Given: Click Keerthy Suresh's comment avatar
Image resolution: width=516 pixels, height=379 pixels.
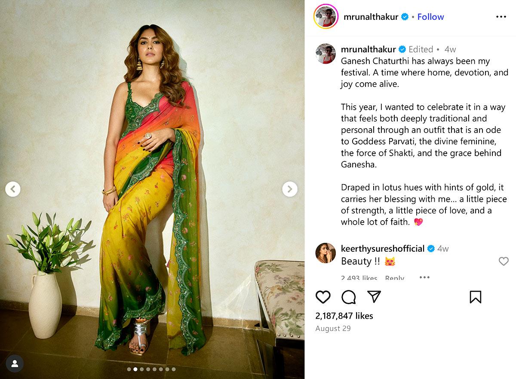Looking at the screenshot, I should [326, 253].
